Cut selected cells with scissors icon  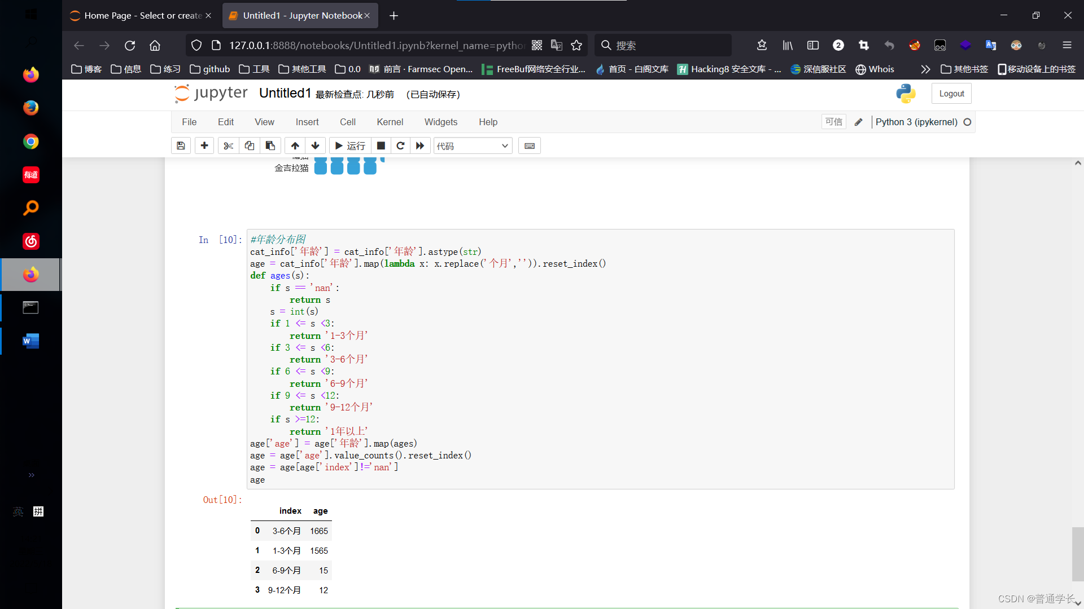[x=228, y=146]
